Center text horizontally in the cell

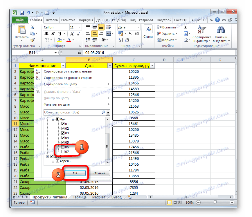pyautogui.click(x=95, y=34)
